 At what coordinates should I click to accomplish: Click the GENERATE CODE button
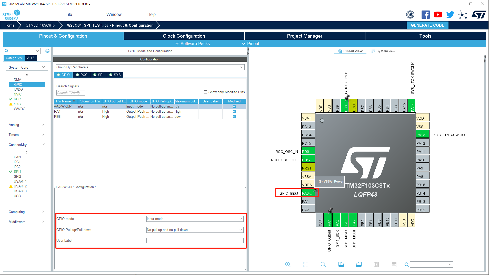click(x=427, y=25)
